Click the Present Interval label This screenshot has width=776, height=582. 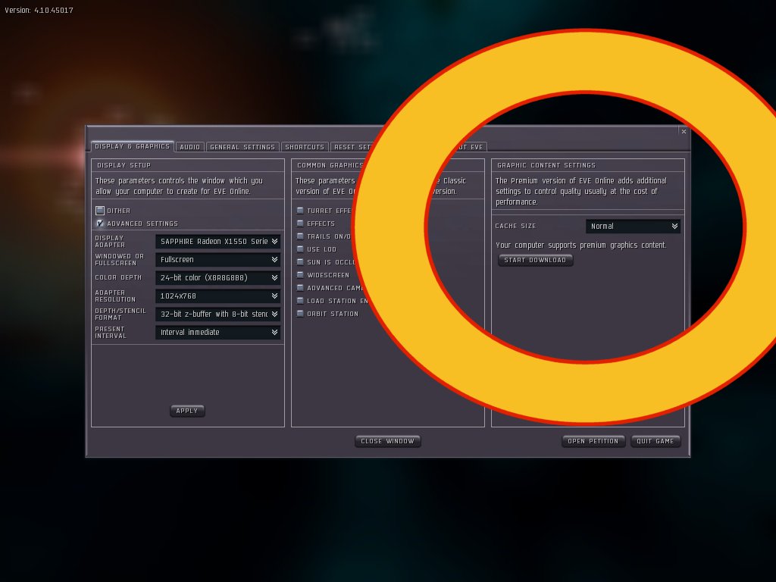[x=111, y=332]
